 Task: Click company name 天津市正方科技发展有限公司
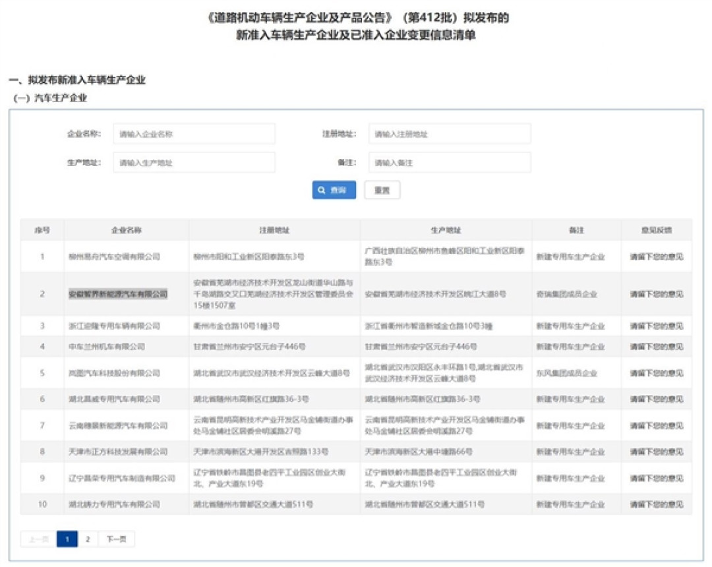click(118, 452)
